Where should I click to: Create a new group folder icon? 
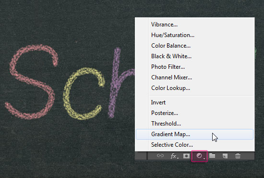212,155
